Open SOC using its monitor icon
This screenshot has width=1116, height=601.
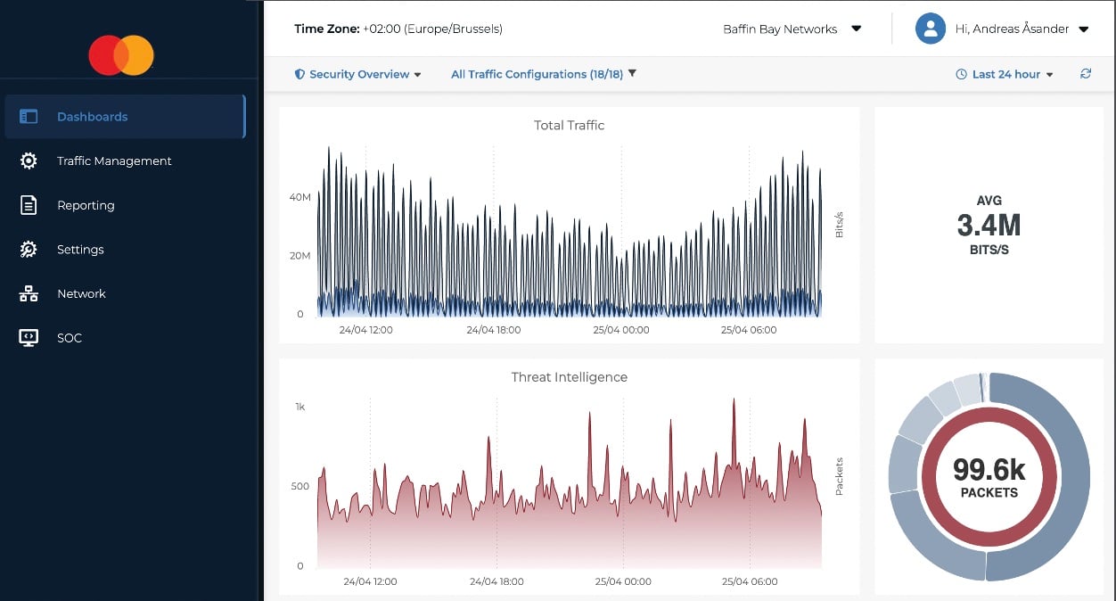pos(29,337)
